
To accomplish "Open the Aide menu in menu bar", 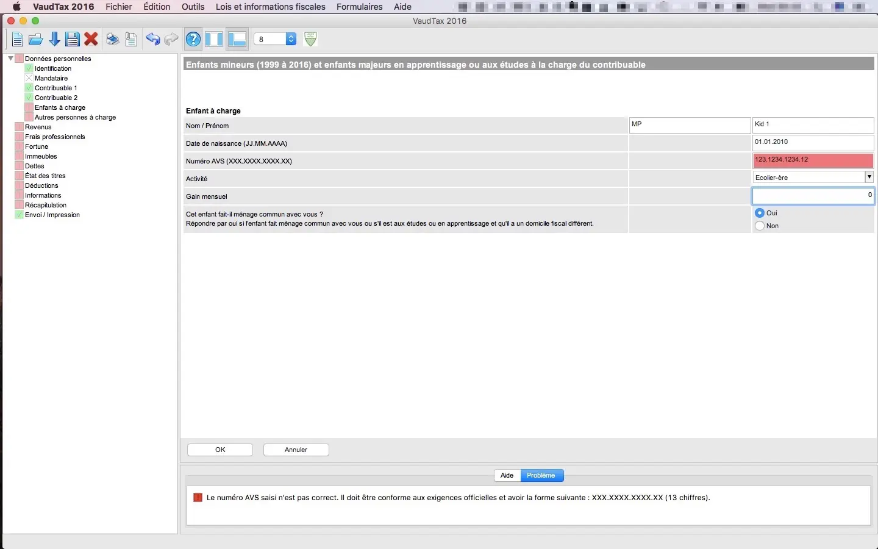I will tap(402, 7).
